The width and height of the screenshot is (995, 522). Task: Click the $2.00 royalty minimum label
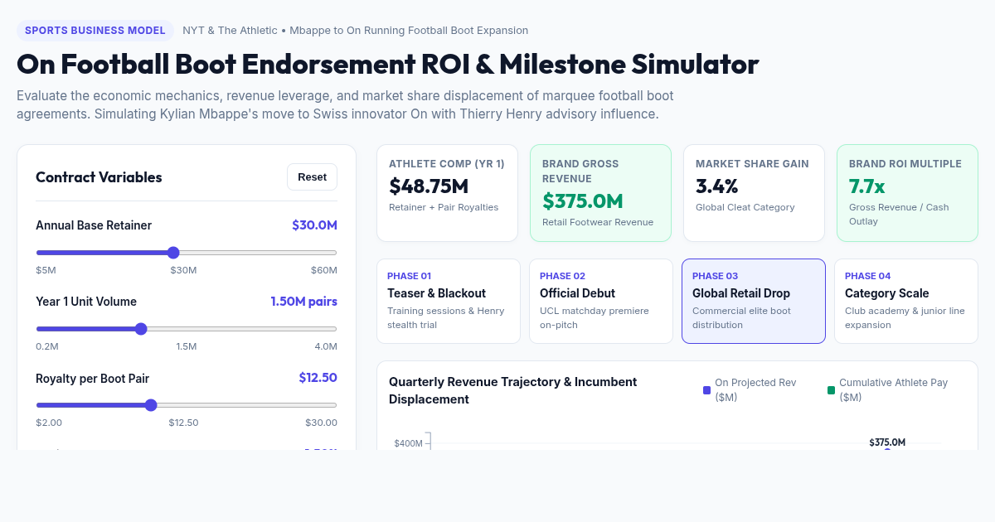coord(49,423)
